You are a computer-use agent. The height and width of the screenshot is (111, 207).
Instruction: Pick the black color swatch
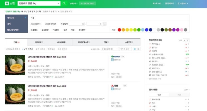[x=162, y=30]
